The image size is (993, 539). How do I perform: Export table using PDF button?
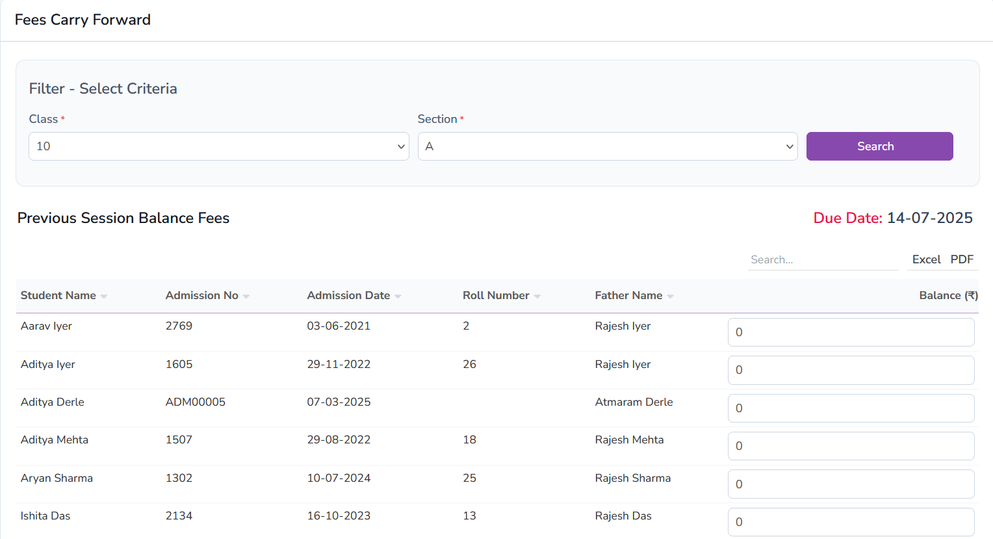(962, 259)
